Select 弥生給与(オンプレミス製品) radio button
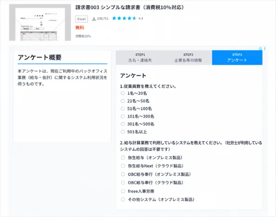276x217 pixels. coord(123,158)
